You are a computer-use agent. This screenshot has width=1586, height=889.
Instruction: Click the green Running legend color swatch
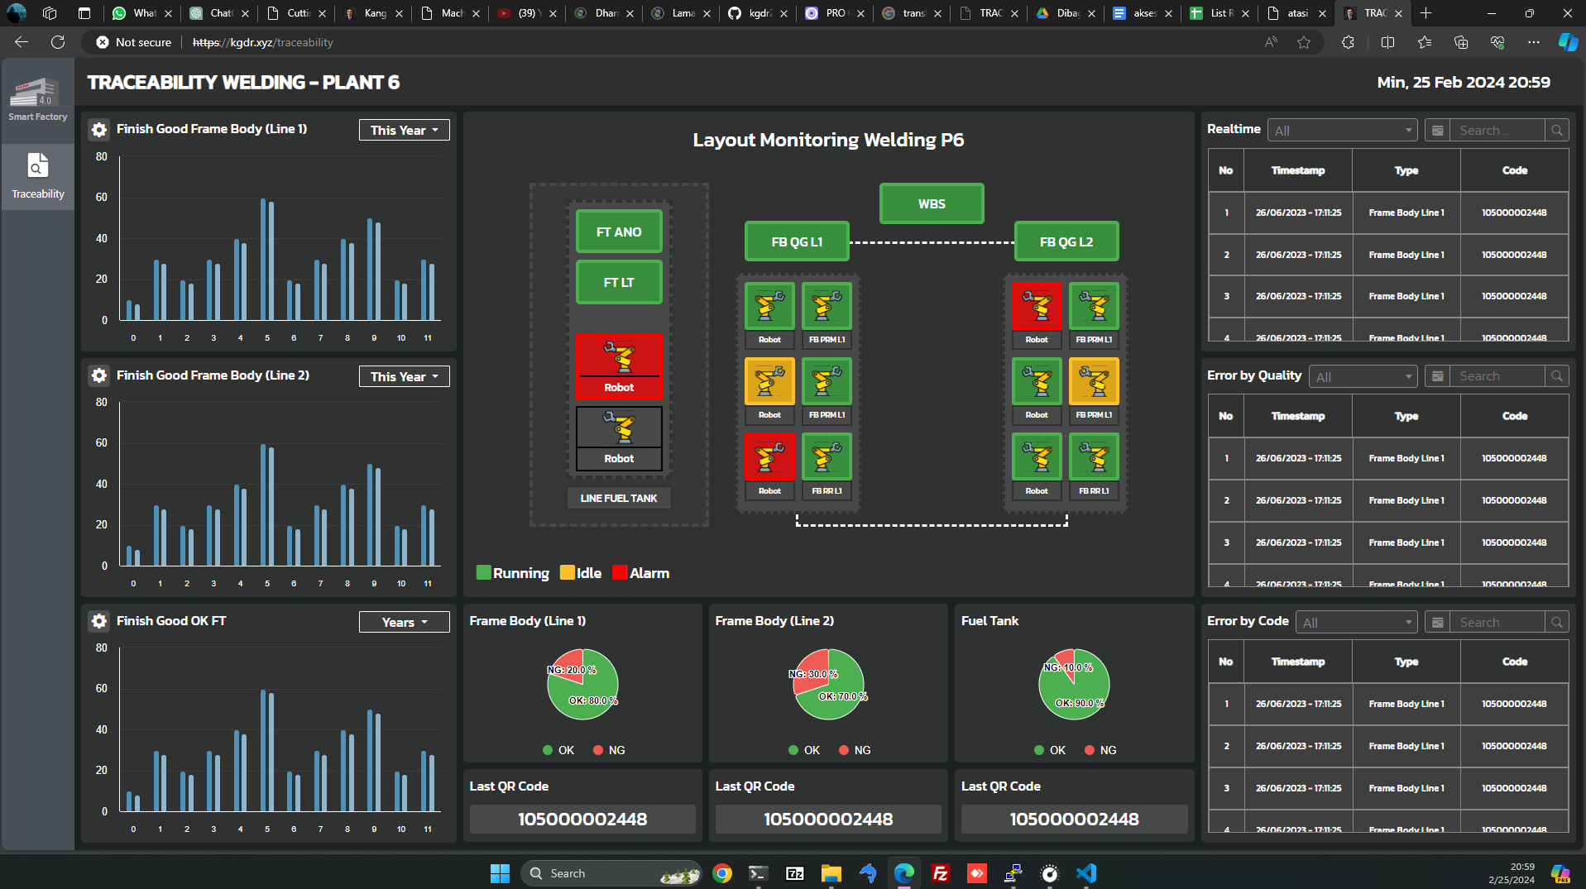484,573
